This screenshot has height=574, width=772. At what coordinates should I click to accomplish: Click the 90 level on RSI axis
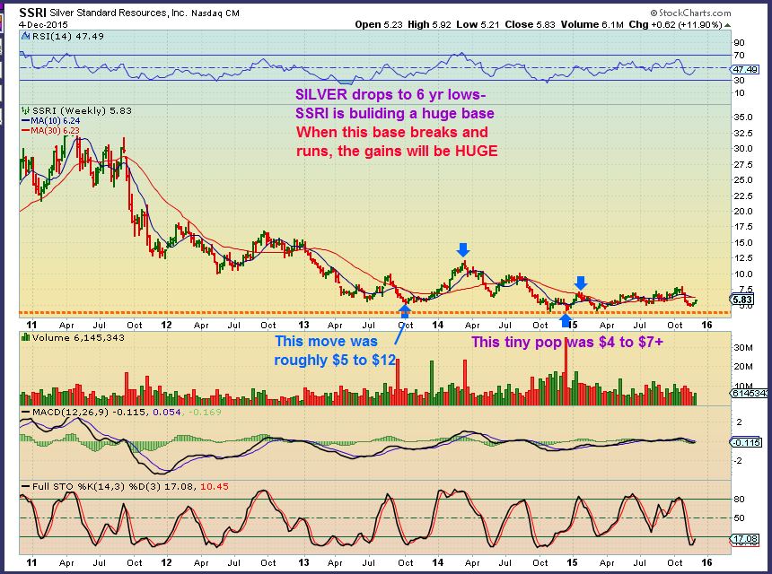[x=739, y=43]
